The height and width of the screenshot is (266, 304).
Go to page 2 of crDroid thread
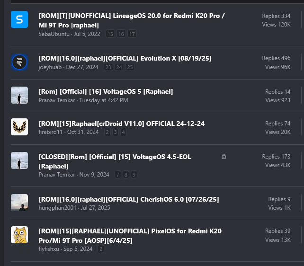[x=107, y=132]
